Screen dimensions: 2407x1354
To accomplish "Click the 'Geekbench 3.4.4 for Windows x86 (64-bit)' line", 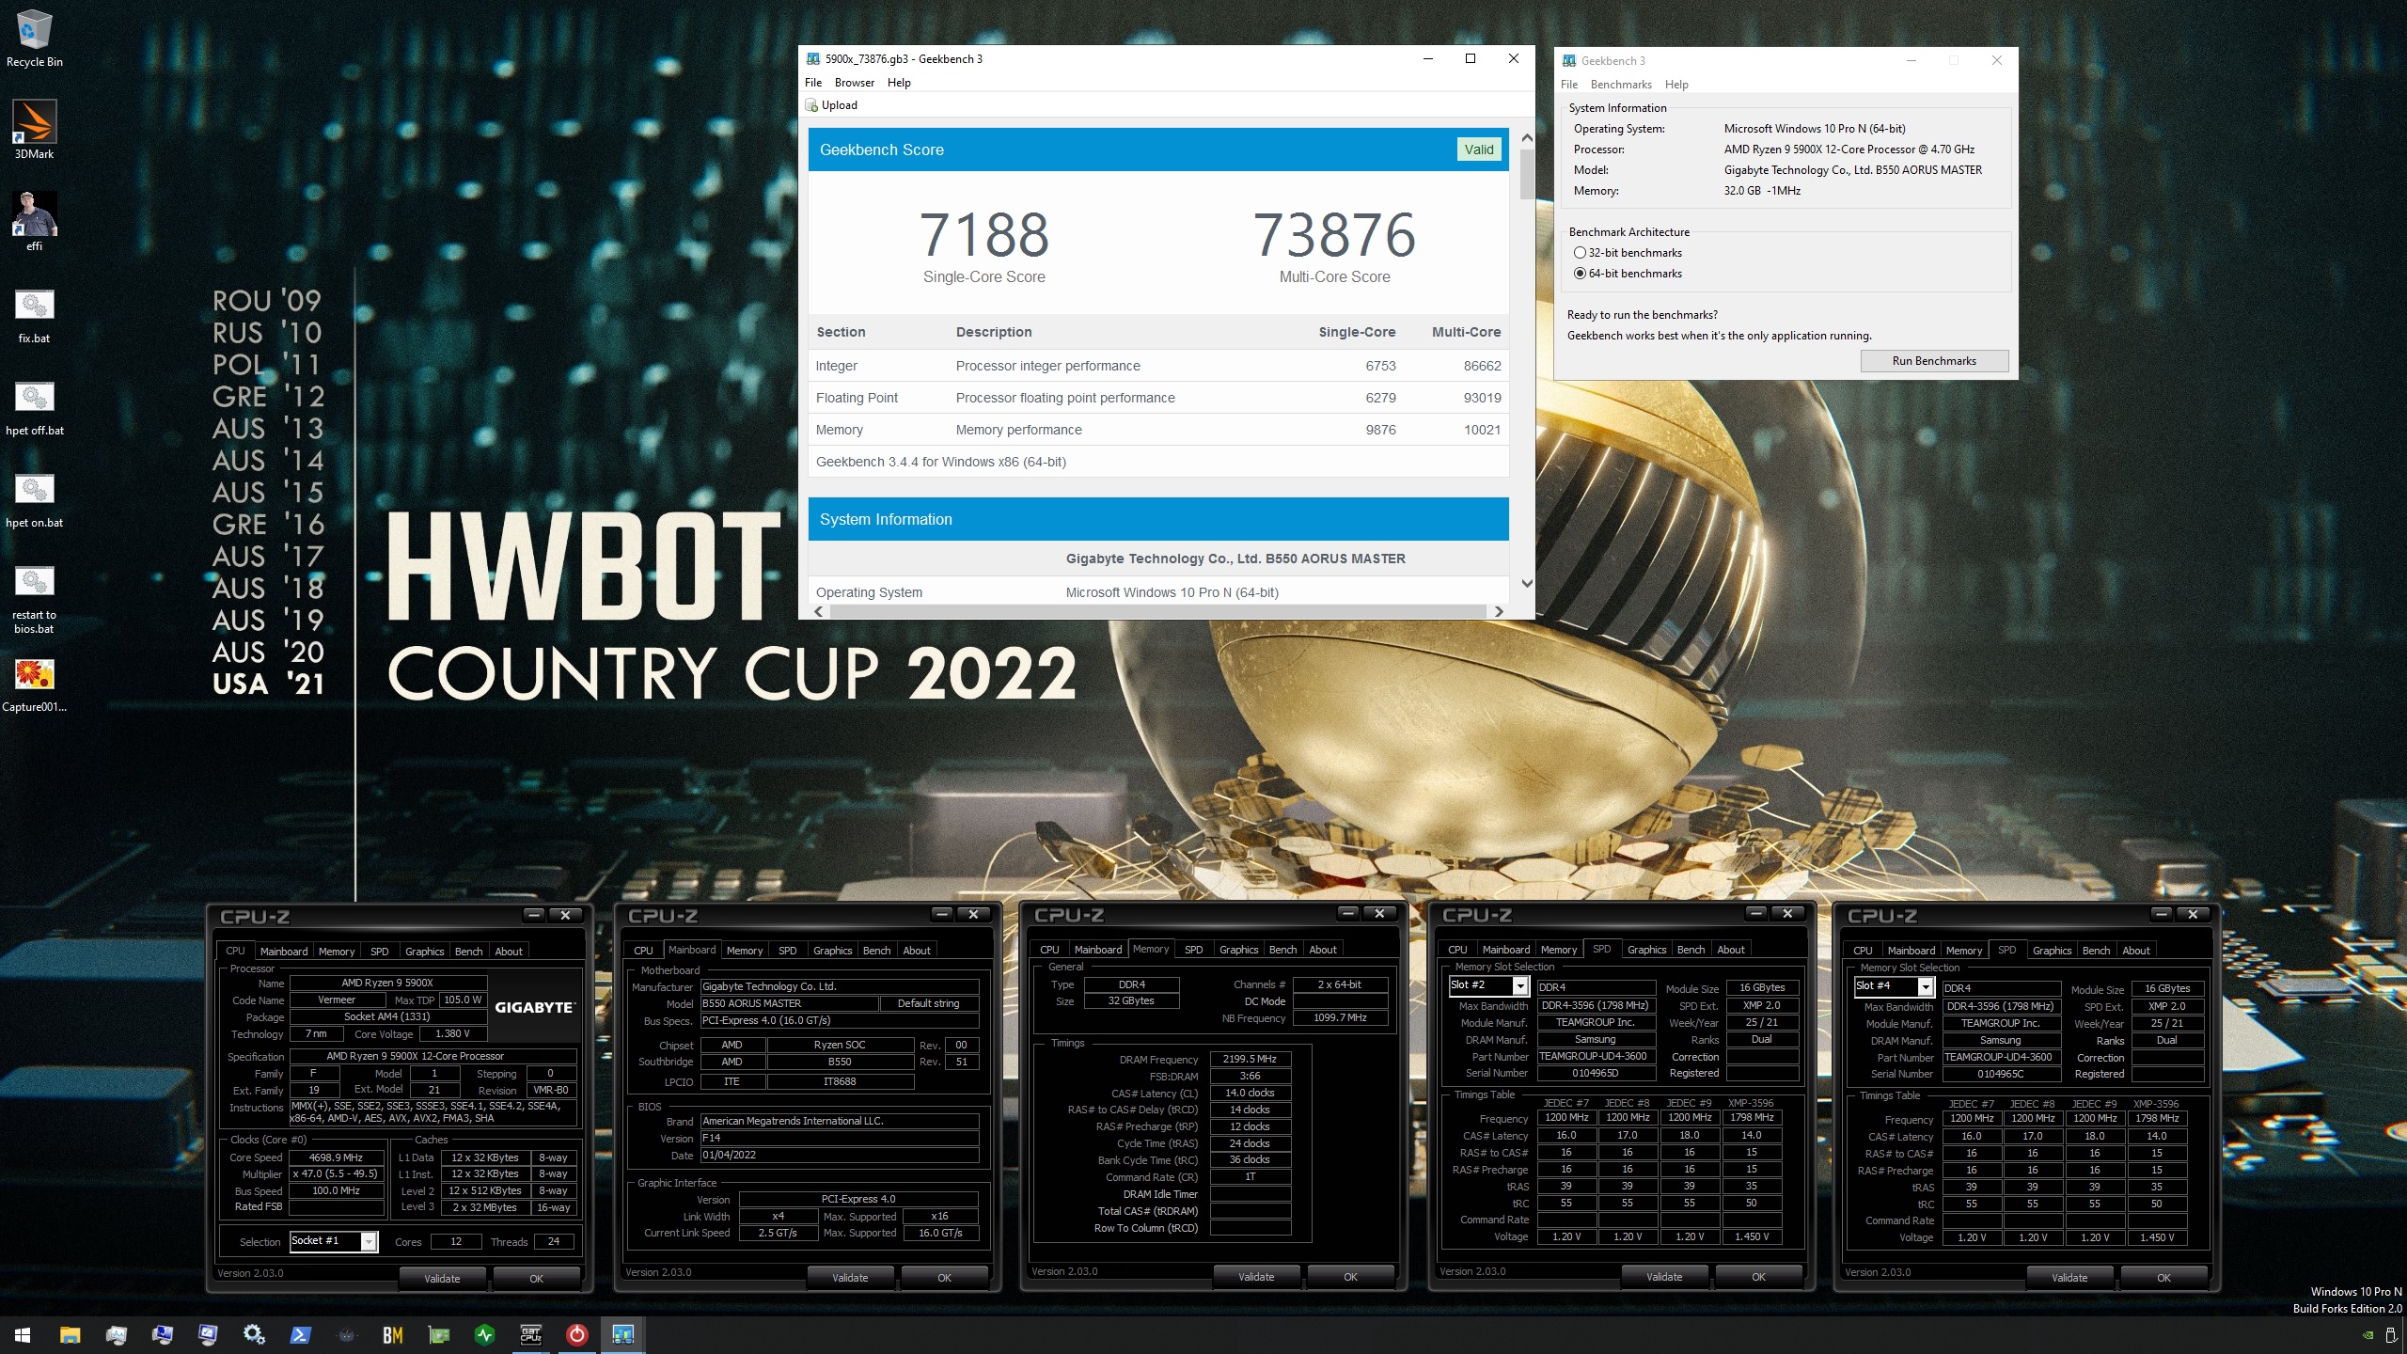I will [x=941, y=462].
